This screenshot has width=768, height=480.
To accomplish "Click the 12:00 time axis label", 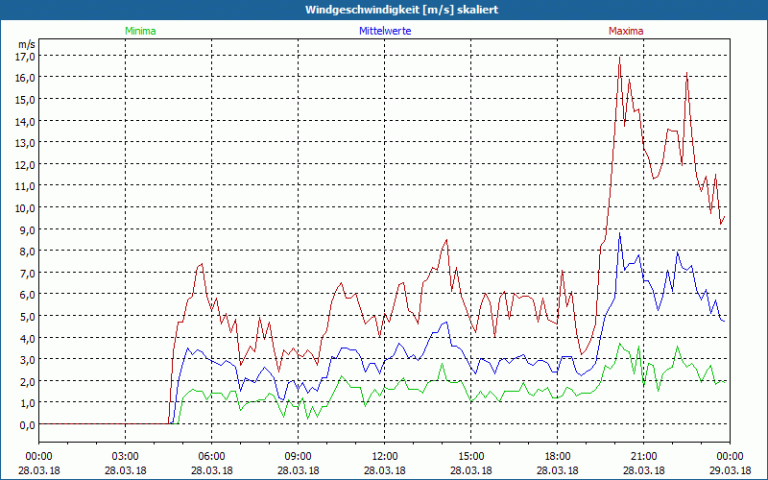I will [x=384, y=456].
